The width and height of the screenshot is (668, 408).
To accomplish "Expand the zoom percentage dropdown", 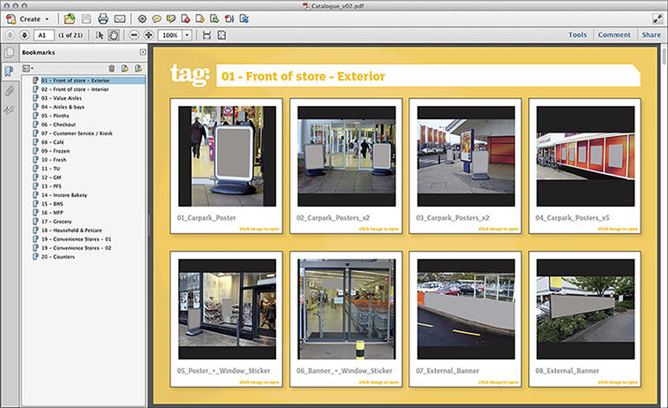I will click(x=187, y=35).
